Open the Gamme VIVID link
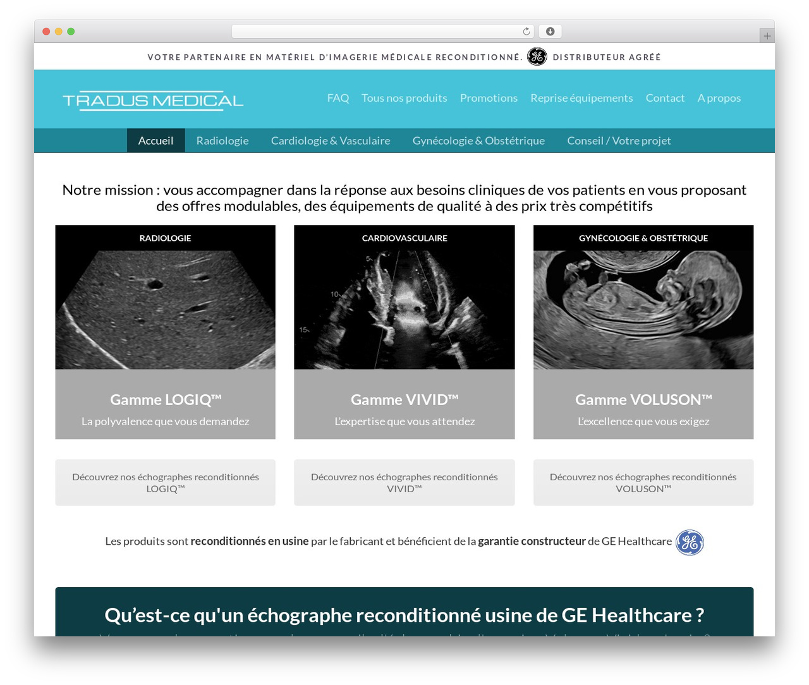This screenshot has height=685, width=809. click(x=404, y=399)
